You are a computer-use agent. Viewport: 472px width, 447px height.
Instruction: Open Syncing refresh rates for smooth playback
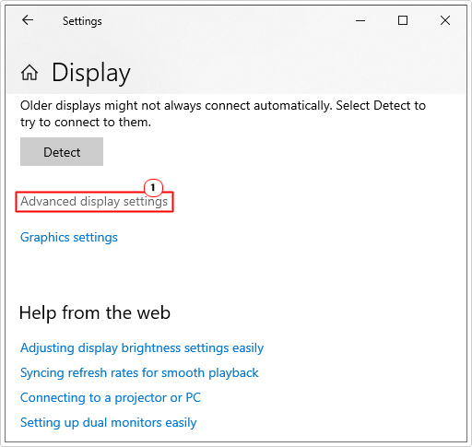click(139, 373)
